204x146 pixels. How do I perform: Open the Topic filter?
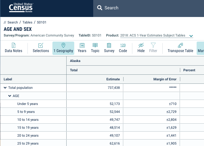[x=95, y=48]
